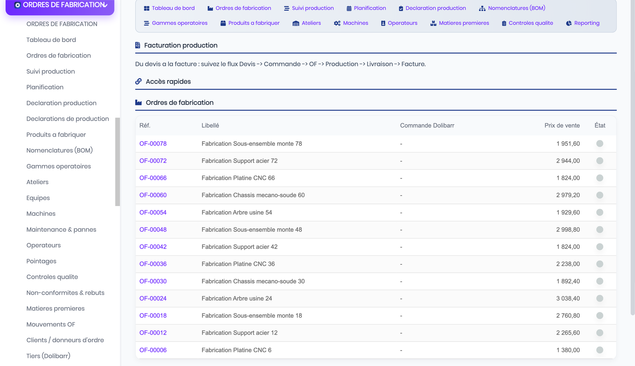635x366 pixels.
Task: Open Maintenance & pannes in the sidebar
Action: [x=61, y=230]
